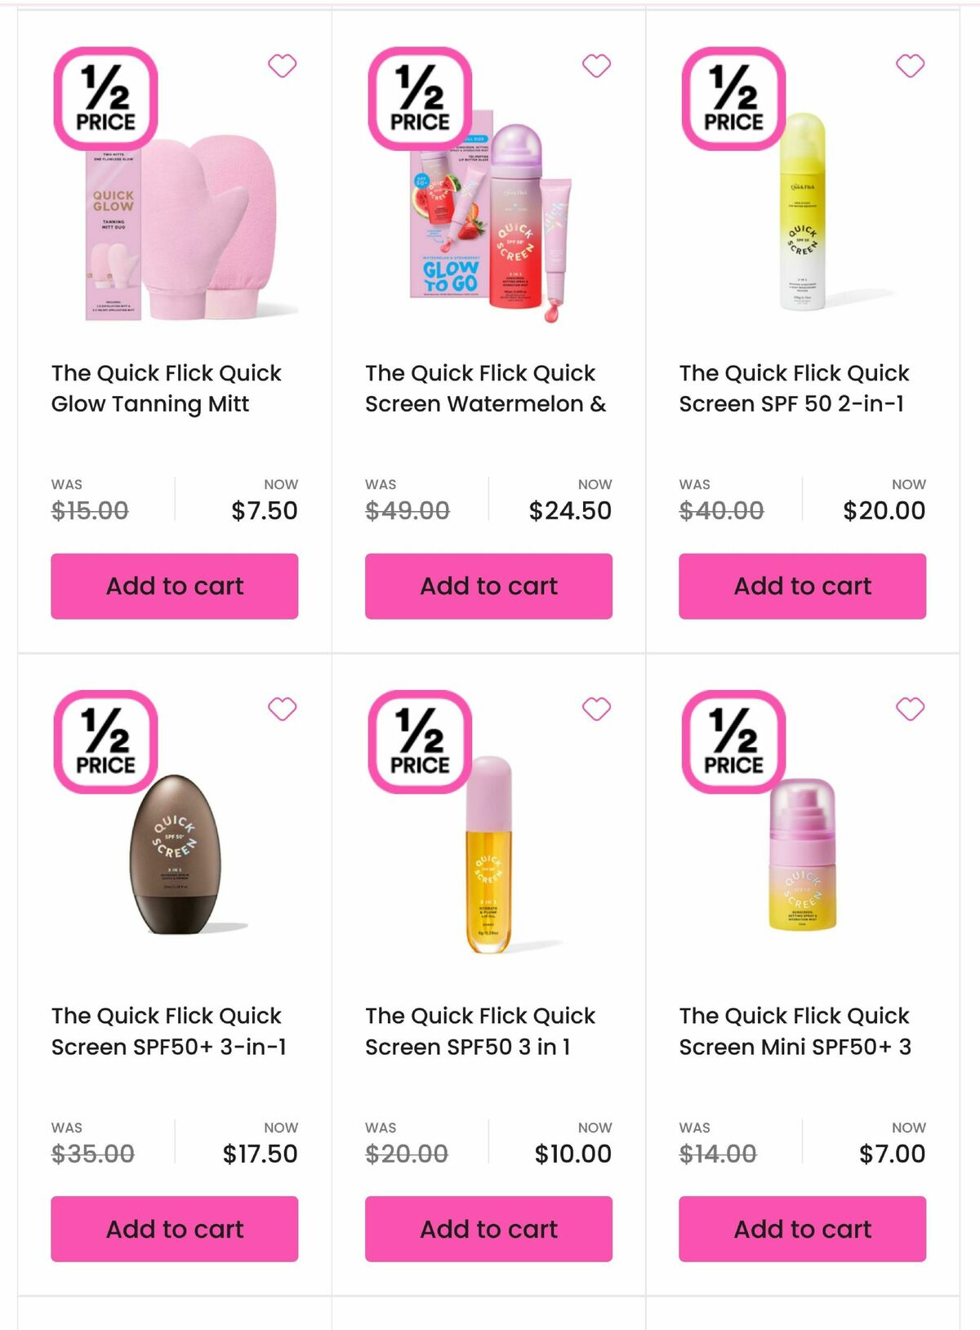Viewport: 980px width, 1330px height.
Task: Click the heart icon on the Watermelon product
Action: [x=597, y=65]
